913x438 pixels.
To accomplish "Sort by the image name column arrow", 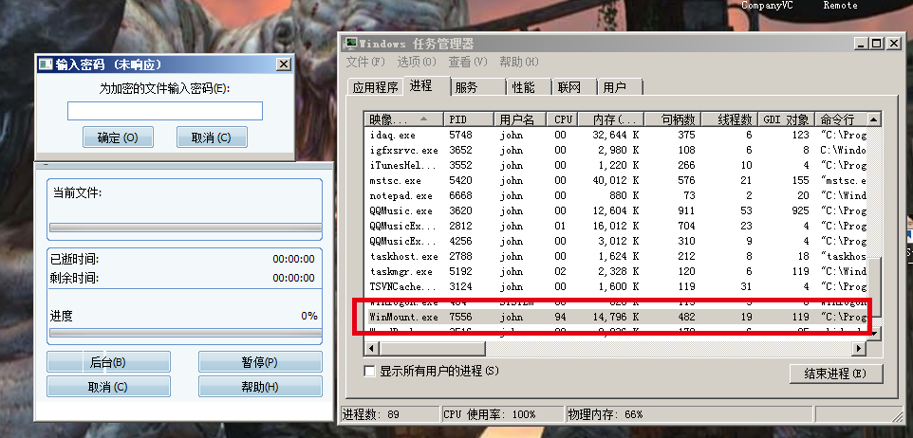I will click(x=423, y=119).
